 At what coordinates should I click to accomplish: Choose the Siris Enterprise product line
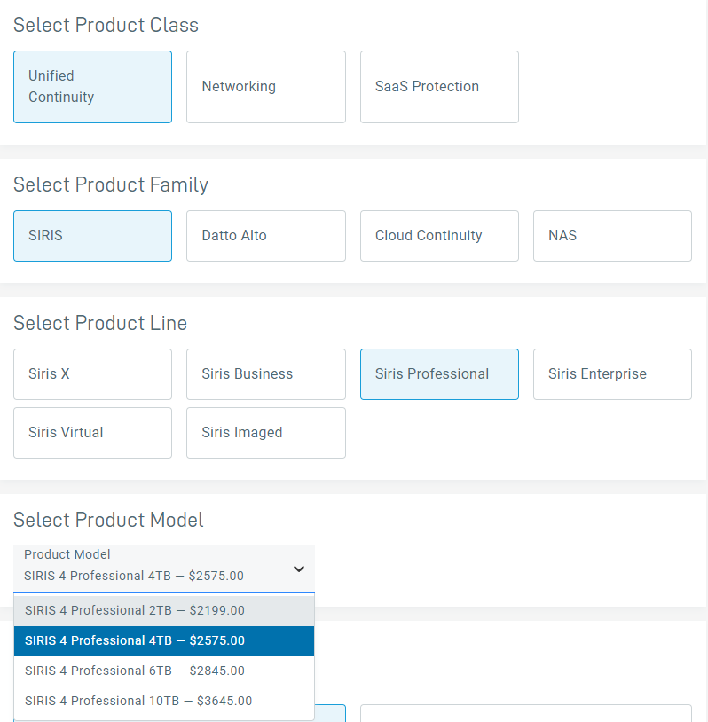(x=611, y=374)
